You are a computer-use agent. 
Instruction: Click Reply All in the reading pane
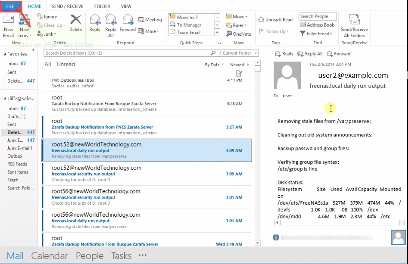[x=310, y=54]
